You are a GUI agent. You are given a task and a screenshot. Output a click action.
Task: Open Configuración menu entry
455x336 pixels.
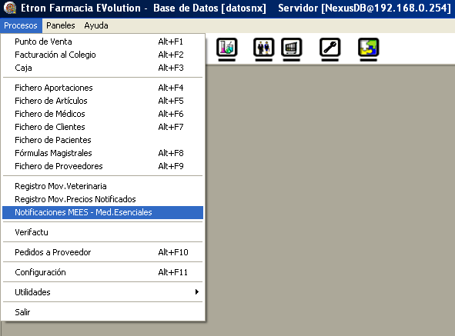103,272
